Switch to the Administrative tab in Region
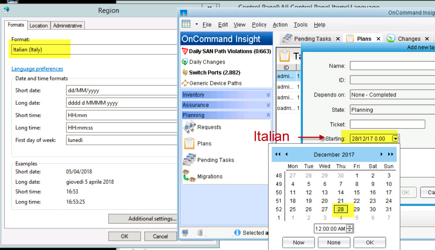435x250 pixels. click(67, 26)
